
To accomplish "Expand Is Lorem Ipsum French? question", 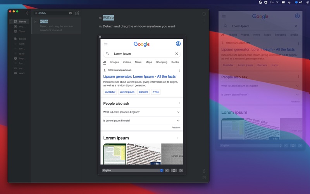I will click(x=141, y=121).
